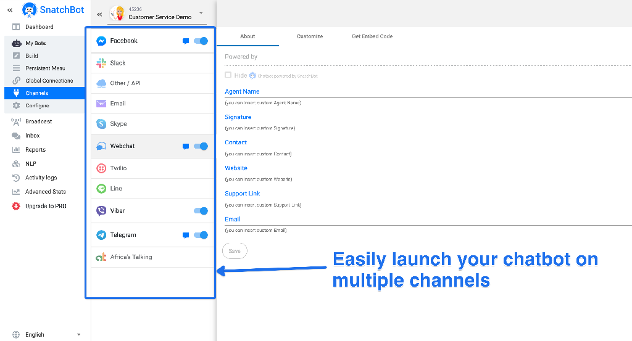632x341 pixels.
Task: Switch to the Customize tab
Action: (310, 36)
